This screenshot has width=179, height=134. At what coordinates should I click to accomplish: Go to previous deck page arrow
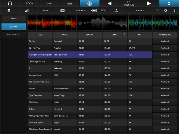(110, 3)
